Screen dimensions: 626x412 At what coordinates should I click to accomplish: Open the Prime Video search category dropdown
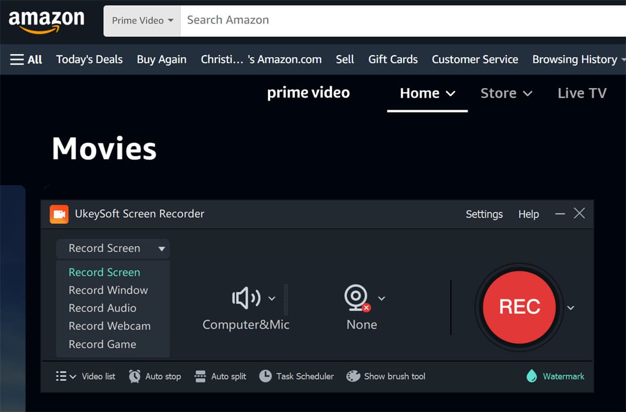[x=142, y=21]
